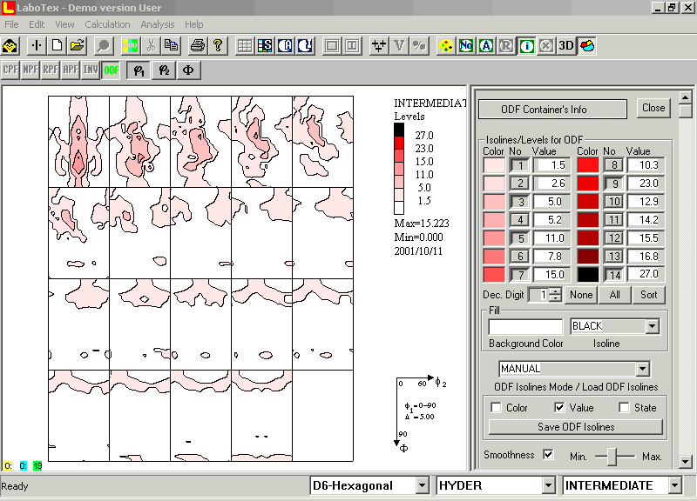Click the Background Color swatch field
Screen dimensions: 697x501
click(x=525, y=326)
